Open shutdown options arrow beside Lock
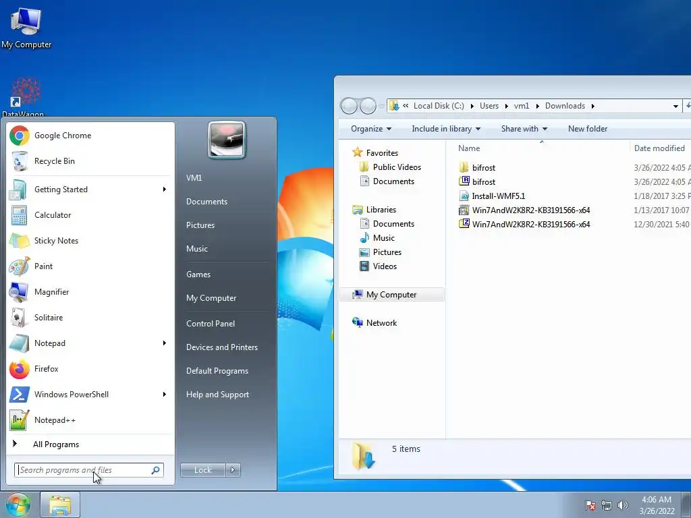Viewport: 691px width, 518px height. point(233,470)
